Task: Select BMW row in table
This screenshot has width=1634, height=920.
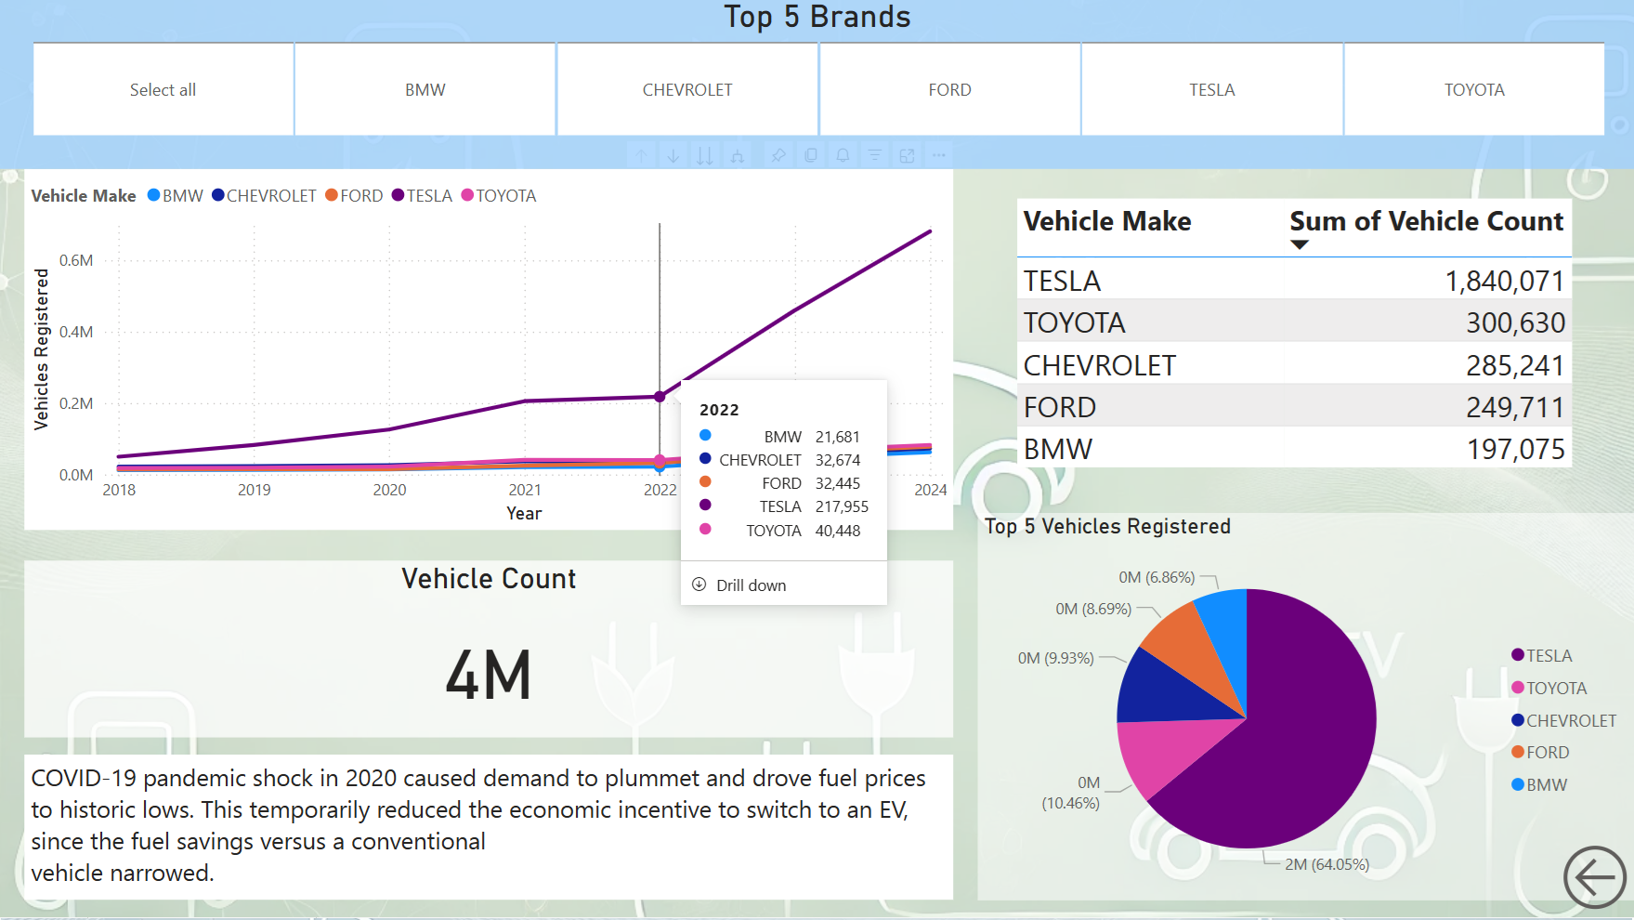Action: pos(1294,448)
